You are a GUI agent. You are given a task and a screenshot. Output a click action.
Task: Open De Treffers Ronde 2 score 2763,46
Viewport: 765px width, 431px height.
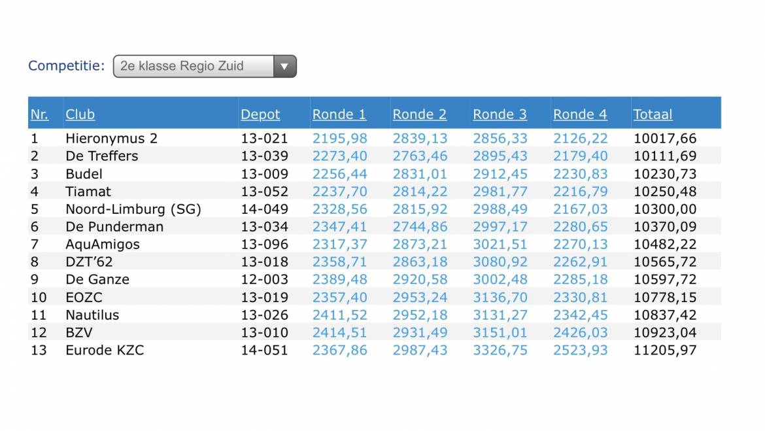[x=420, y=156]
